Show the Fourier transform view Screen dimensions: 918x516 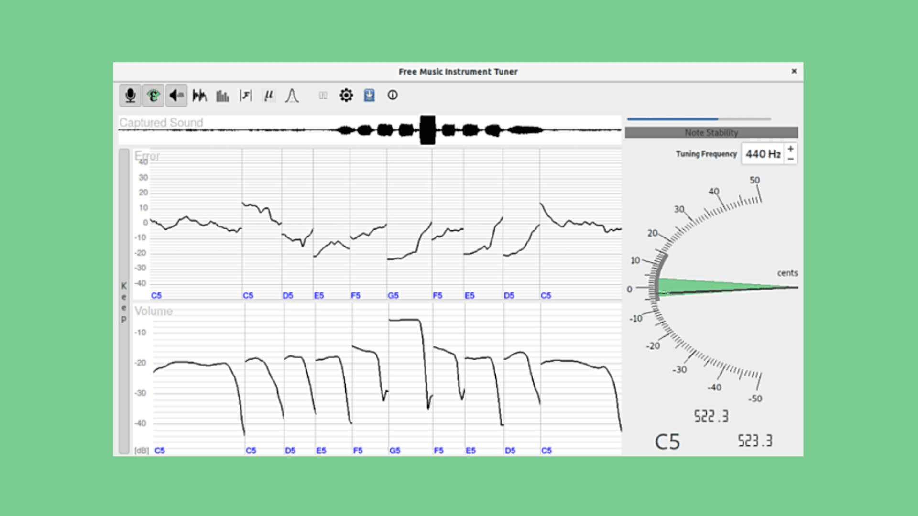coord(246,96)
